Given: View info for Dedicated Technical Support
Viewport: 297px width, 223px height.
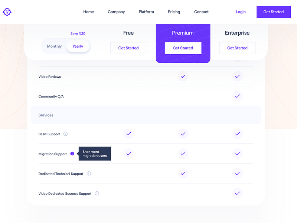Looking at the screenshot, I should pos(88,174).
